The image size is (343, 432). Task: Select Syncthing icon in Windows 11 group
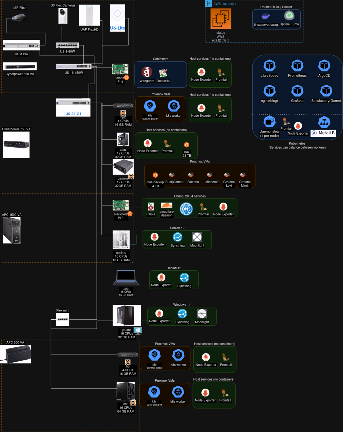[182, 314]
